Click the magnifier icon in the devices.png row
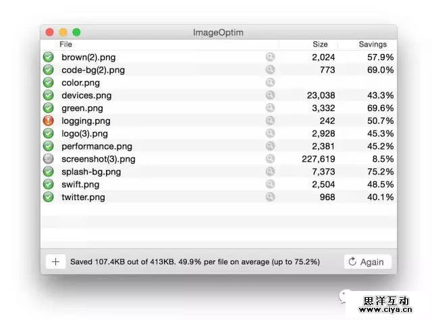 click(x=270, y=96)
